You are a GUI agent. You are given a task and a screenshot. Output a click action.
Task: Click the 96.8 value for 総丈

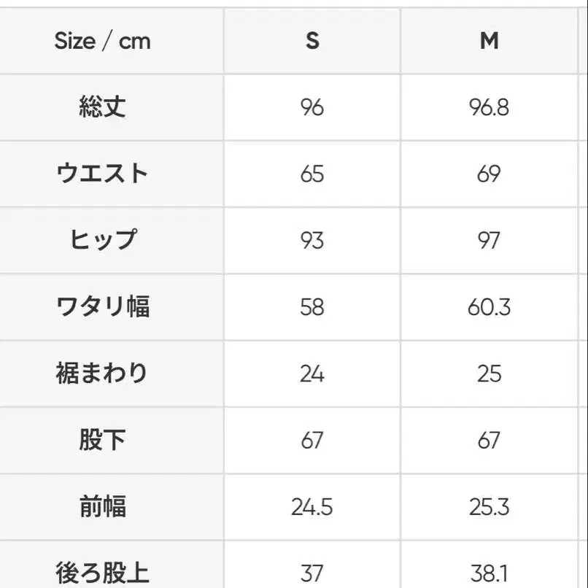click(489, 108)
